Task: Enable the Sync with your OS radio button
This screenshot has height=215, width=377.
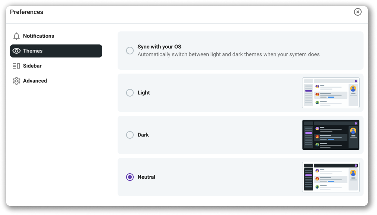Action: click(130, 51)
